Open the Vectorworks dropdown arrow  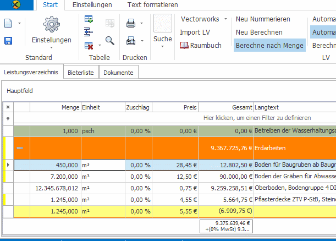(225, 19)
